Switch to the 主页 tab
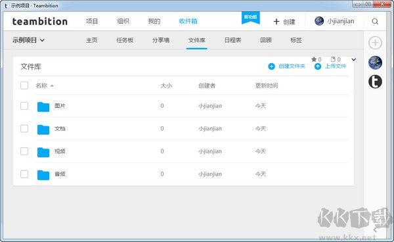 [x=92, y=40]
